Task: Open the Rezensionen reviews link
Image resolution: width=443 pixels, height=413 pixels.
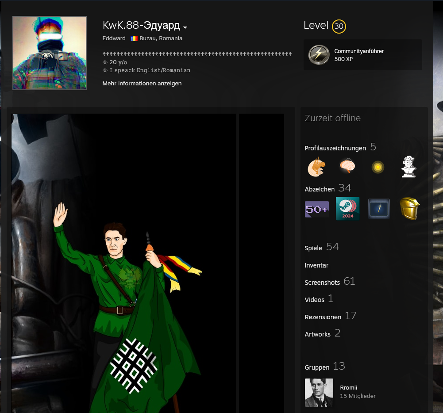Action: coord(323,317)
